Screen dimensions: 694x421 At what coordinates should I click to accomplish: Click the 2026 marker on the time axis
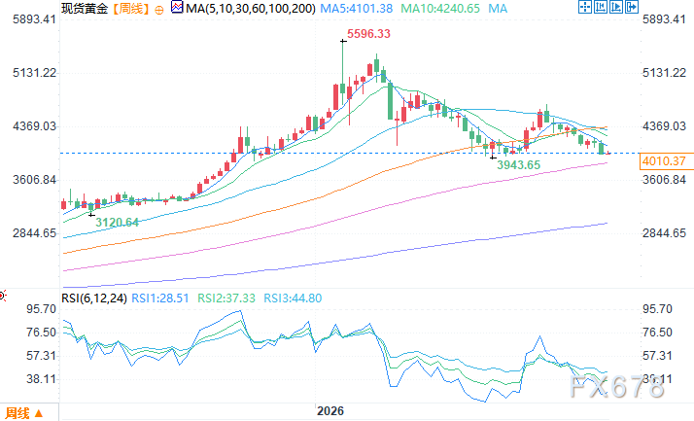click(330, 411)
